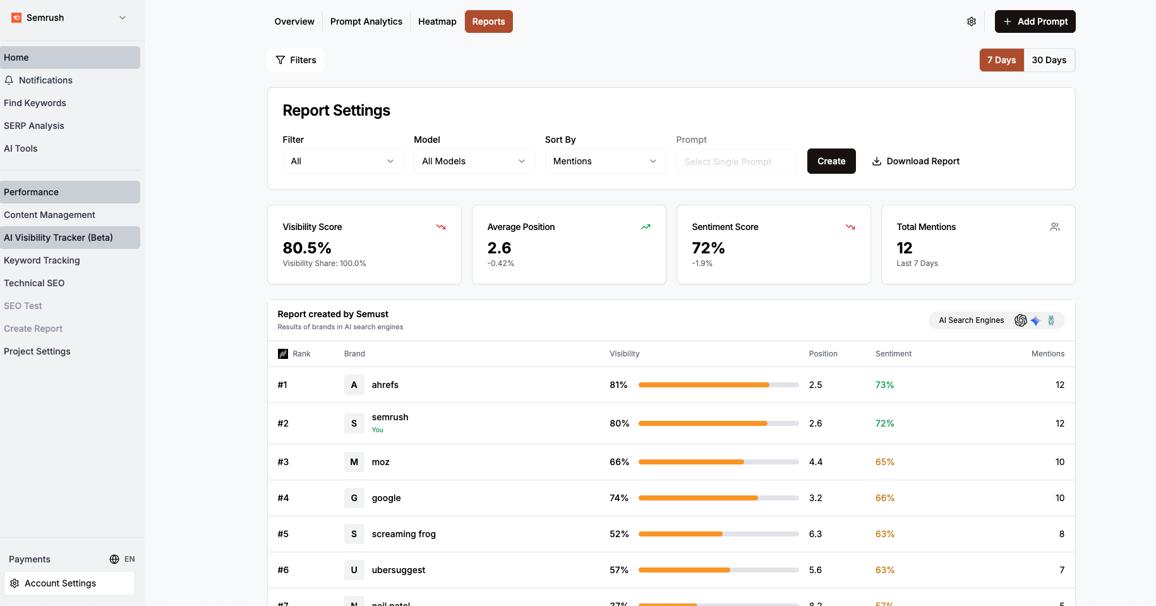Click the Create button

(831, 161)
